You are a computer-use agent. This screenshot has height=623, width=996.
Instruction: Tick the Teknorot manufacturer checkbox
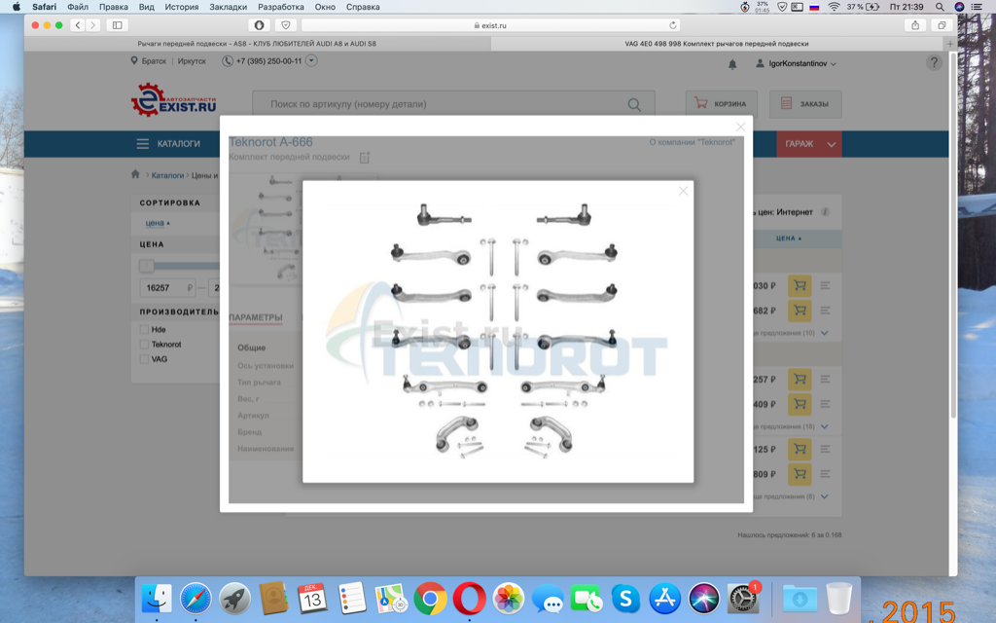click(144, 345)
